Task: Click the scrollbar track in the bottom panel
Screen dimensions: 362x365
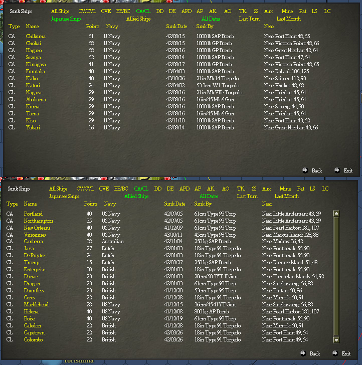Action: click(x=336, y=277)
